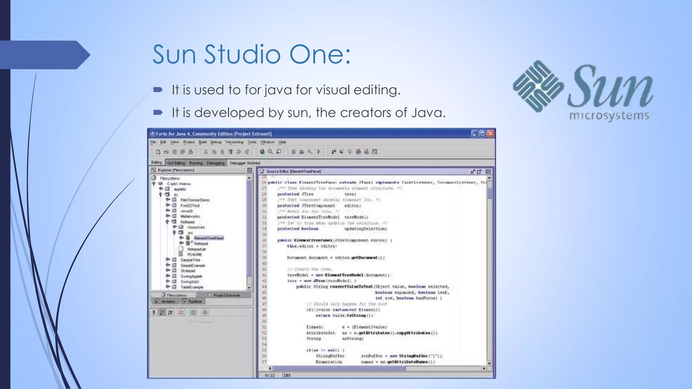This screenshot has height=389, width=692.
Task: Expand the FileChooserDemo folder node
Action: tap(168, 200)
